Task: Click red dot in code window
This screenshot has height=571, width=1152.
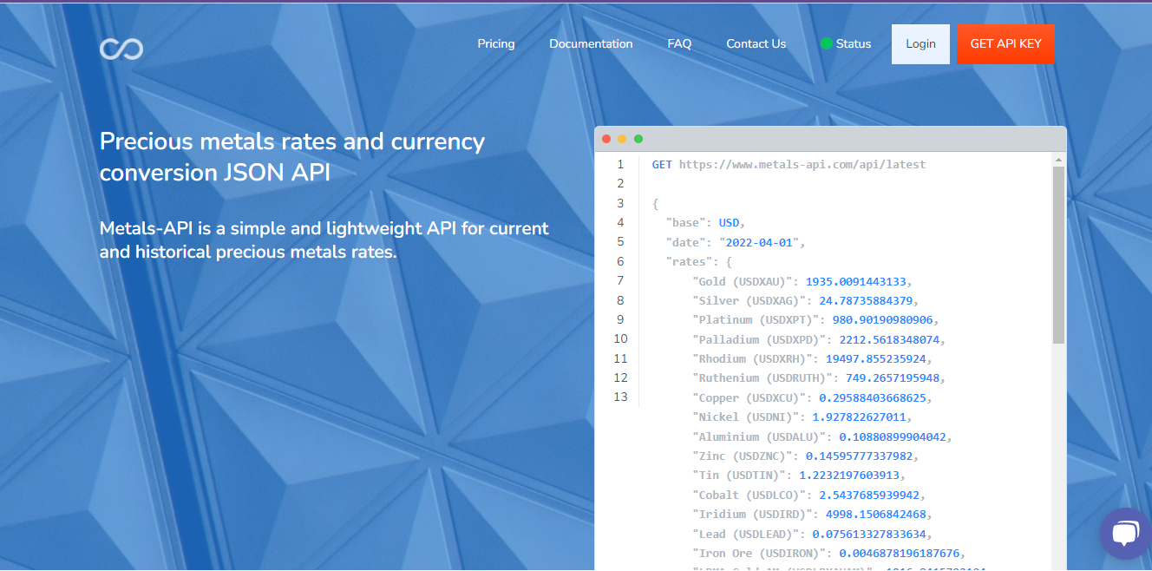Action: tap(606, 139)
